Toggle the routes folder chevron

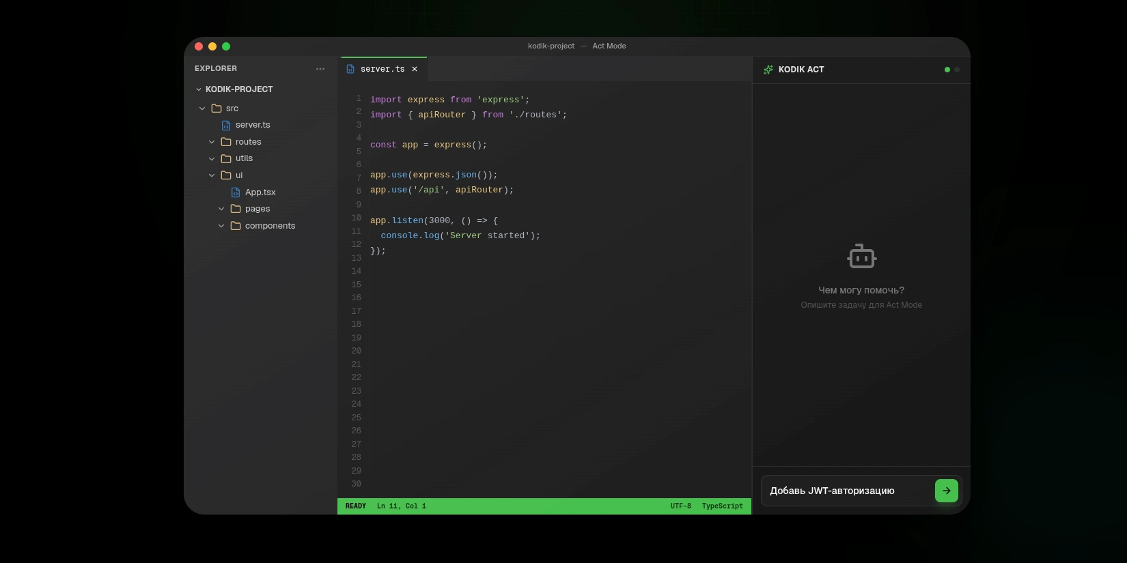212,142
